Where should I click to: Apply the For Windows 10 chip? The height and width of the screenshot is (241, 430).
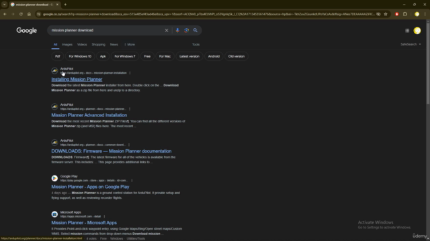pyautogui.click(x=80, y=56)
